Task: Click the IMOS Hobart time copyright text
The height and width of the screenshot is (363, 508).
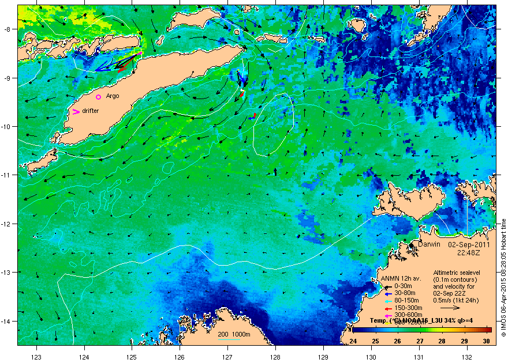Action: pos(503,278)
